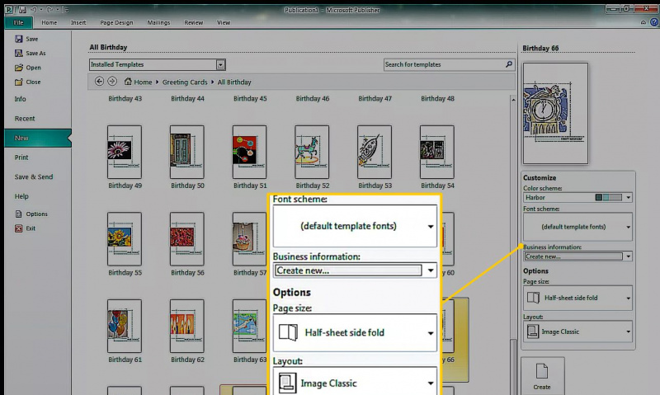Image resolution: width=660 pixels, height=395 pixels.
Task: Click the Save As icon in the sidebar
Action: pos(18,53)
